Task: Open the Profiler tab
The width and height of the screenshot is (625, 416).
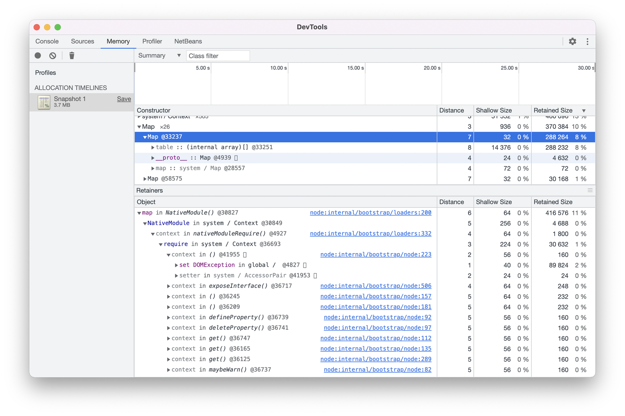Action: point(152,41)
